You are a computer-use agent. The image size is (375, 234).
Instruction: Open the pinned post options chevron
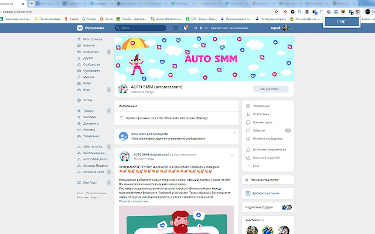tap(232, 155)
